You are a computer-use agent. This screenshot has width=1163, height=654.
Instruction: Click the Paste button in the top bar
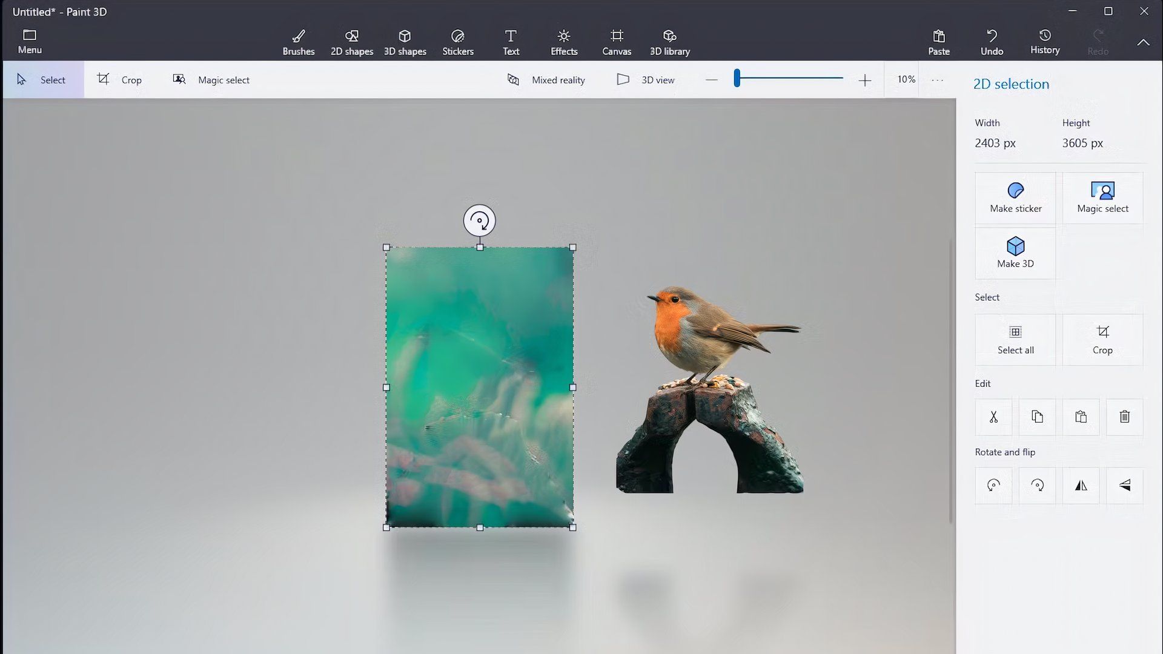tap(939, 42)
